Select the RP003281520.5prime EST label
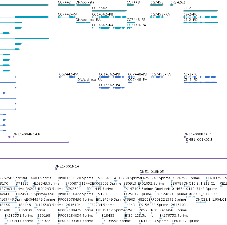Image resolution: width=227 pixels, height=225 pixels. 75,178
